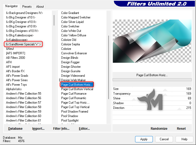Click the category list scrollbar thumb
This screenshot has width=196, height=145.
pyautogui.click(x=54, y=20)
